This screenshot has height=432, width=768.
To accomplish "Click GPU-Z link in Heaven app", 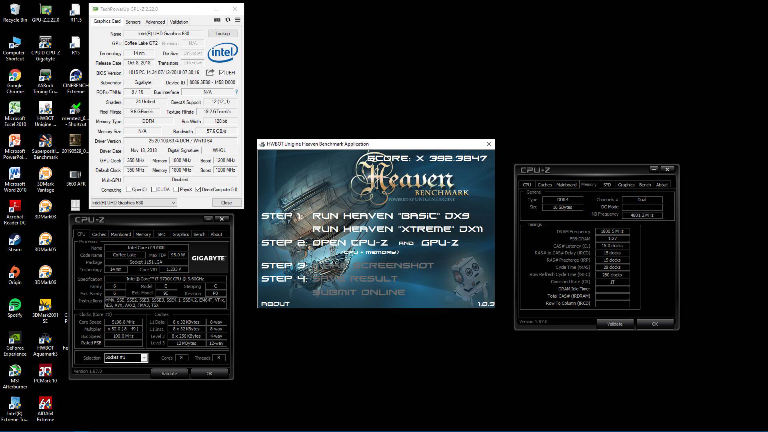I will 440,243.
